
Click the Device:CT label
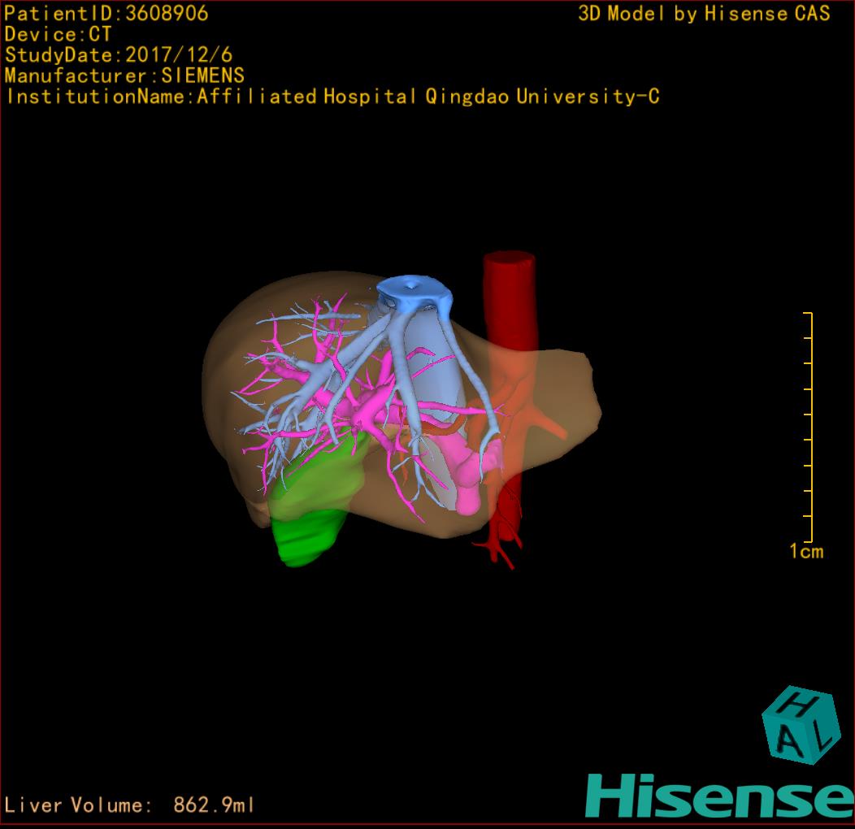tap(58, 34)
